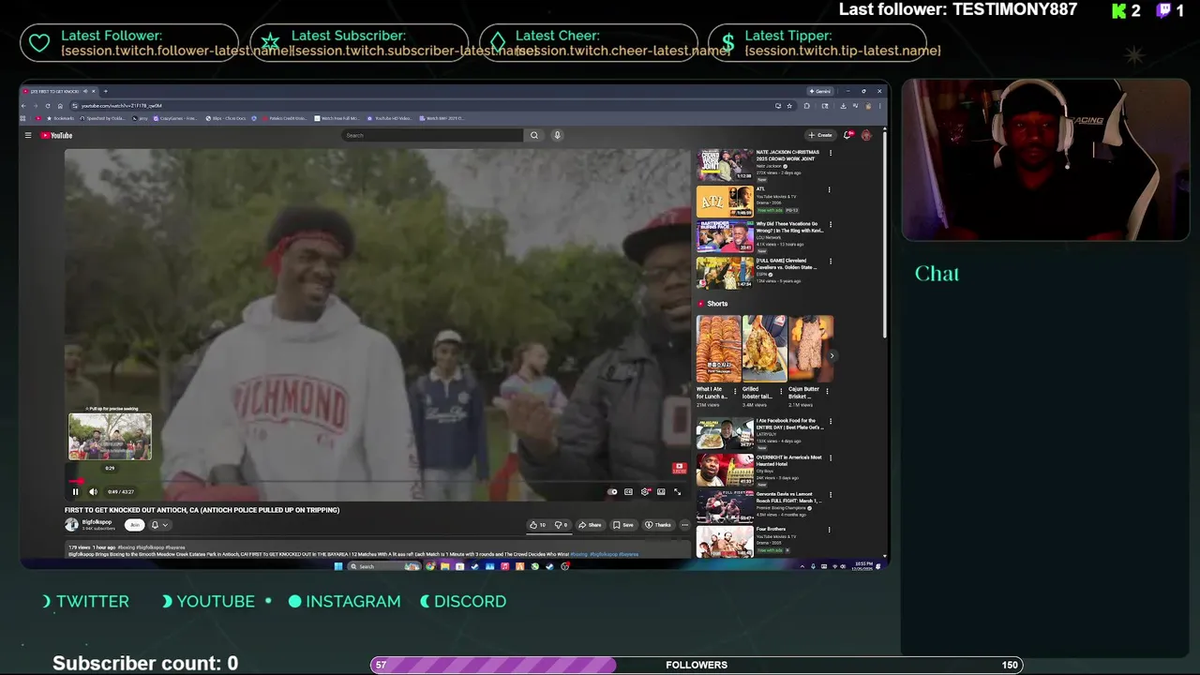Open the player settings gear
1200x675 pixels.
tap(645, 491)
